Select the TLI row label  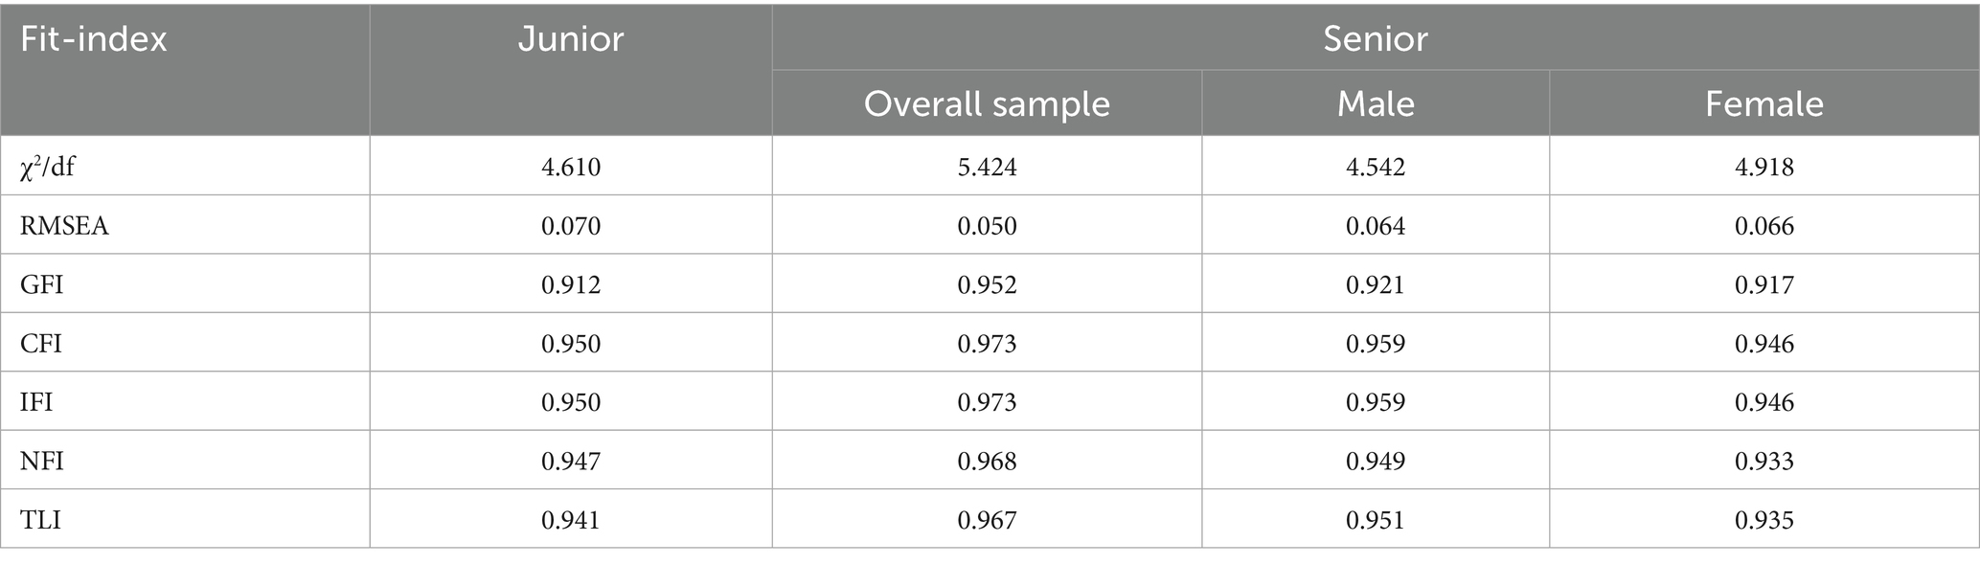click(x=40, y=520)
